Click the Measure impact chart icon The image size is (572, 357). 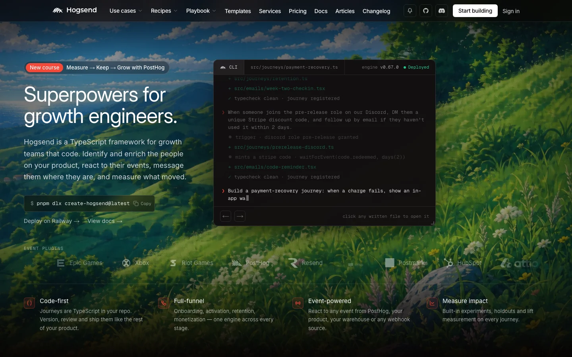click(432, 303)
